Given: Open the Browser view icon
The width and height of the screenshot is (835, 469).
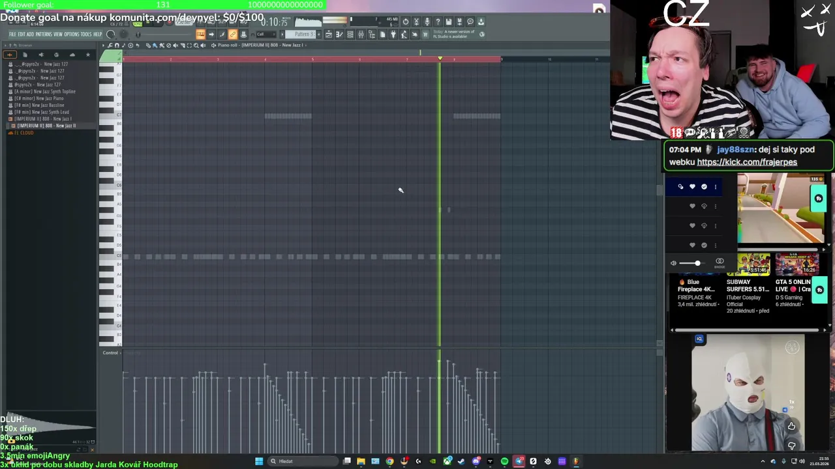Looking at the screenshot, I should point(372,34).
